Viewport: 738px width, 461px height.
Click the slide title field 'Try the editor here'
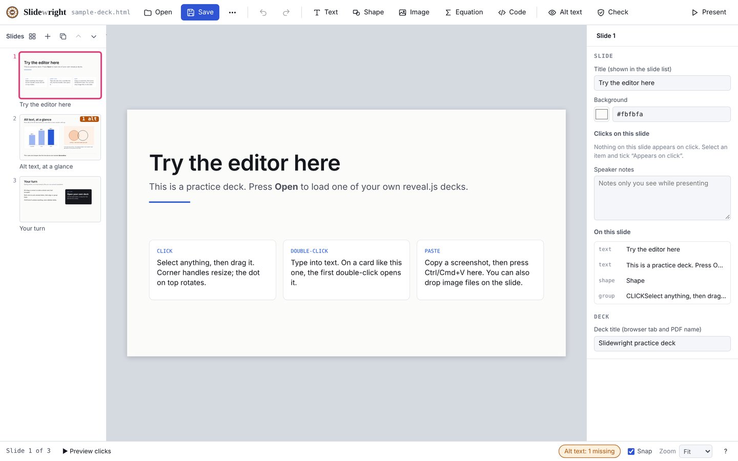(662, 83)
